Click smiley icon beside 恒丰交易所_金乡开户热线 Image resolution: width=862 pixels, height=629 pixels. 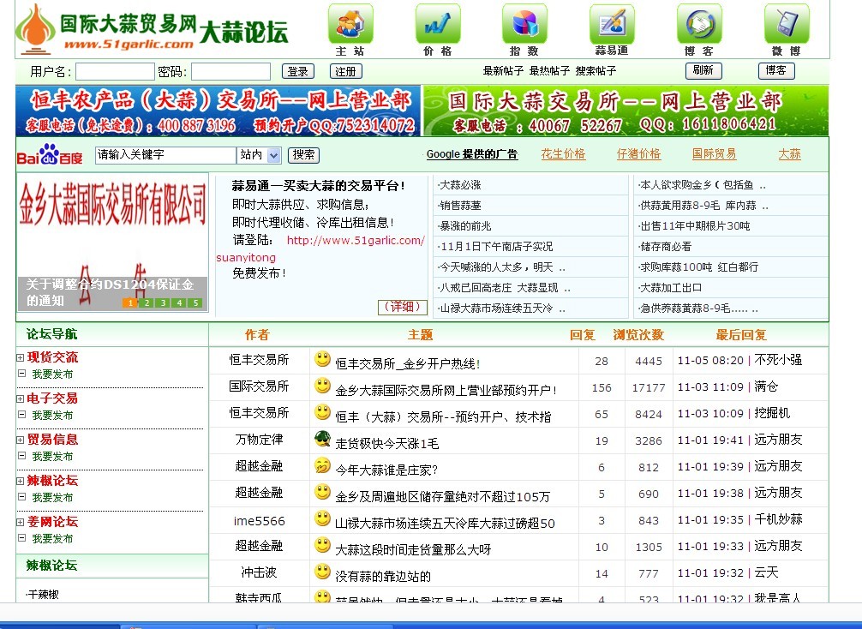coord(322,359)
